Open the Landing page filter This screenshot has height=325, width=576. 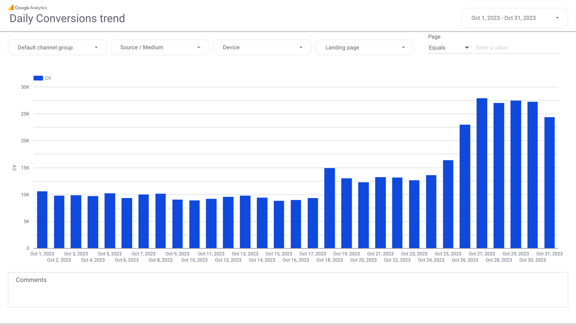click(364, 47)
